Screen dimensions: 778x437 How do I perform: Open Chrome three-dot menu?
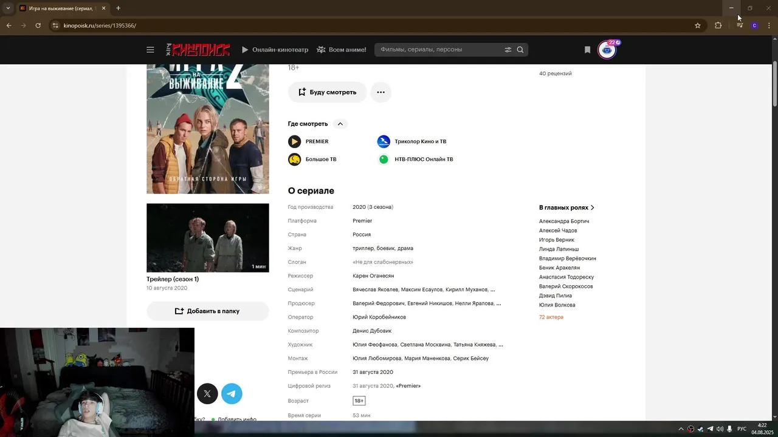(769, 25)
